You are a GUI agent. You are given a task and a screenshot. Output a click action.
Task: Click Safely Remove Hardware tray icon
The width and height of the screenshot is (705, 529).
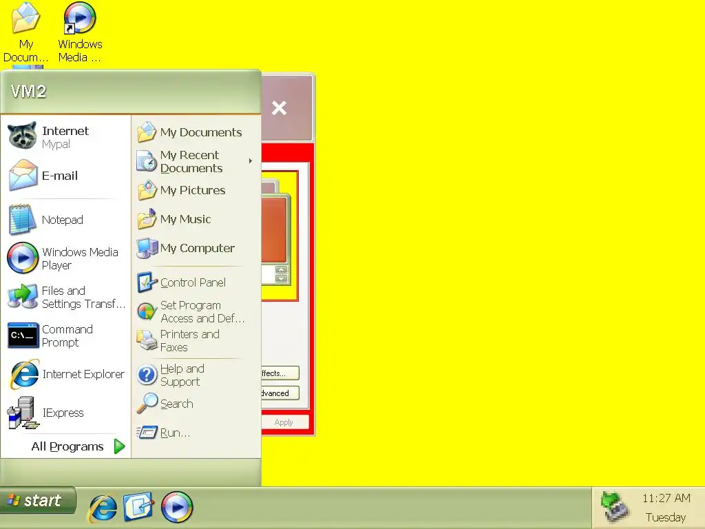click(x=615, y=507)
